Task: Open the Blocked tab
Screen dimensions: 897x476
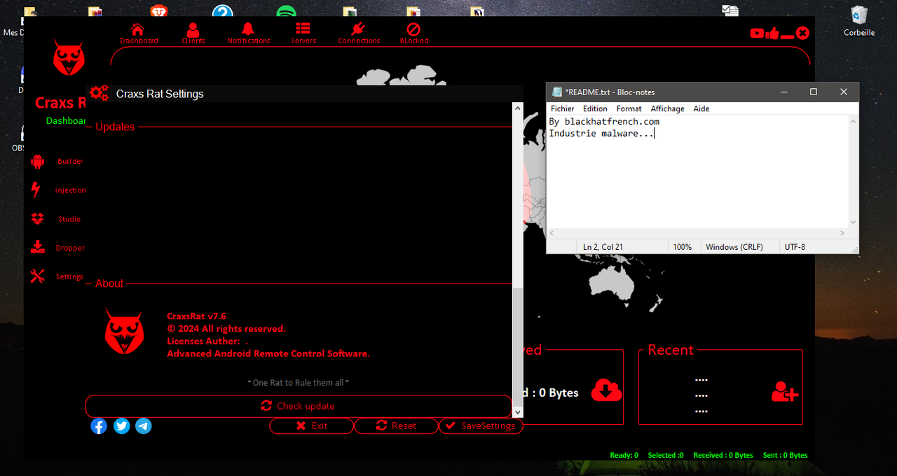Action: tap(414, 34)
